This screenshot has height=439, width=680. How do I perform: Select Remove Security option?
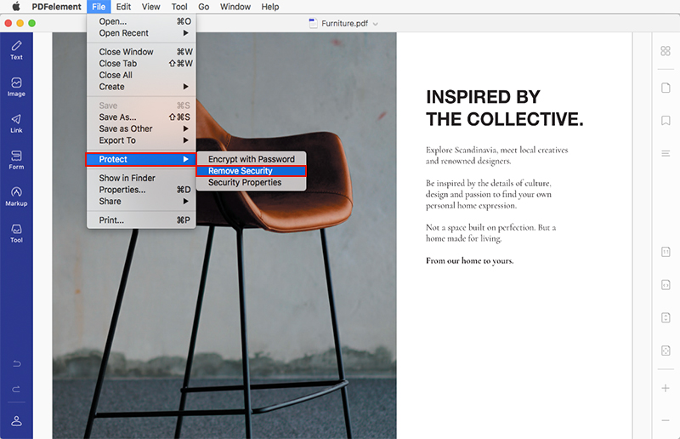[251, 171]
